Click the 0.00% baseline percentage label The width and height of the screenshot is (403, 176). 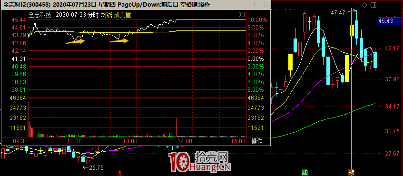click(256, 59)
